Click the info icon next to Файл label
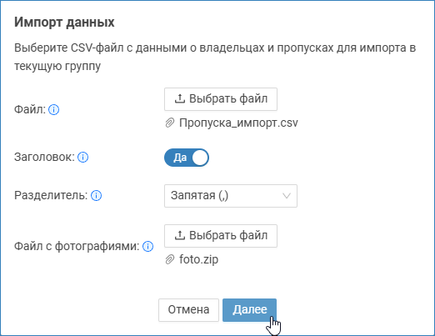Viewport: 435px width, 336px height. 53,110
